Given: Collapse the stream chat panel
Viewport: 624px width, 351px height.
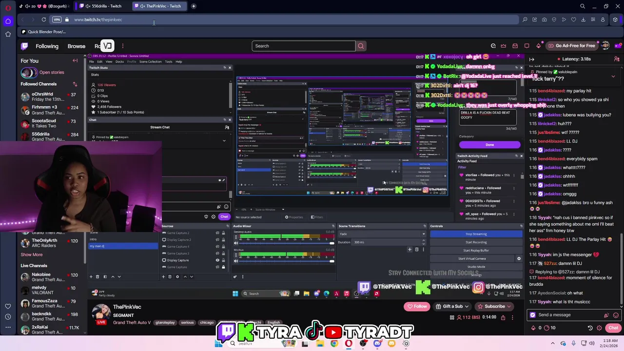Looking at the screenshot, I should (x=532, y=59).
